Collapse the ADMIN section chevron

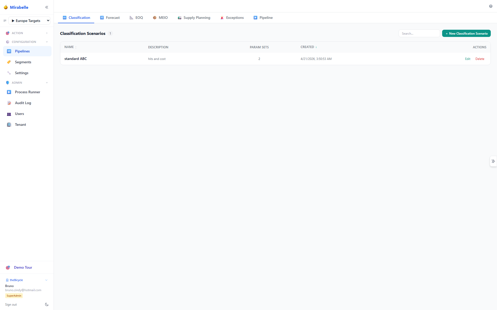[47, 83]
